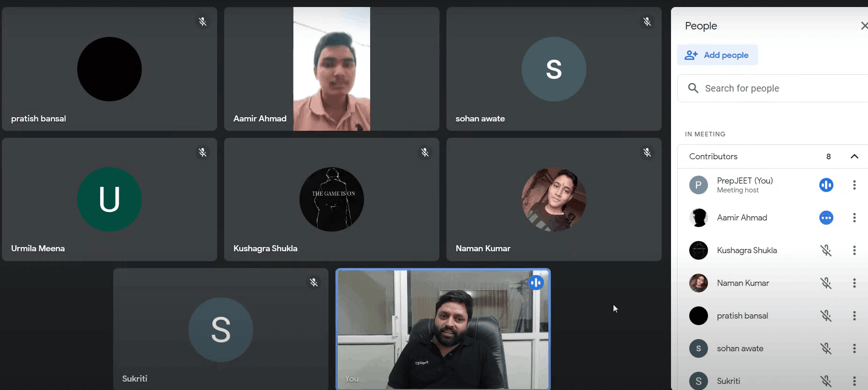Toggle mic icon for pratish bansal in list
Screen dimensions: 868x390
tap(826, 316)
